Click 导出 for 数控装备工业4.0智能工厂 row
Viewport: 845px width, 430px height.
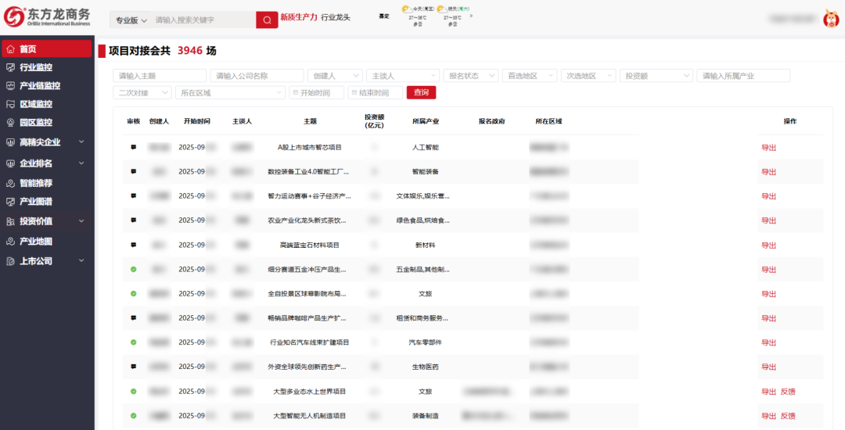point(768,172)
